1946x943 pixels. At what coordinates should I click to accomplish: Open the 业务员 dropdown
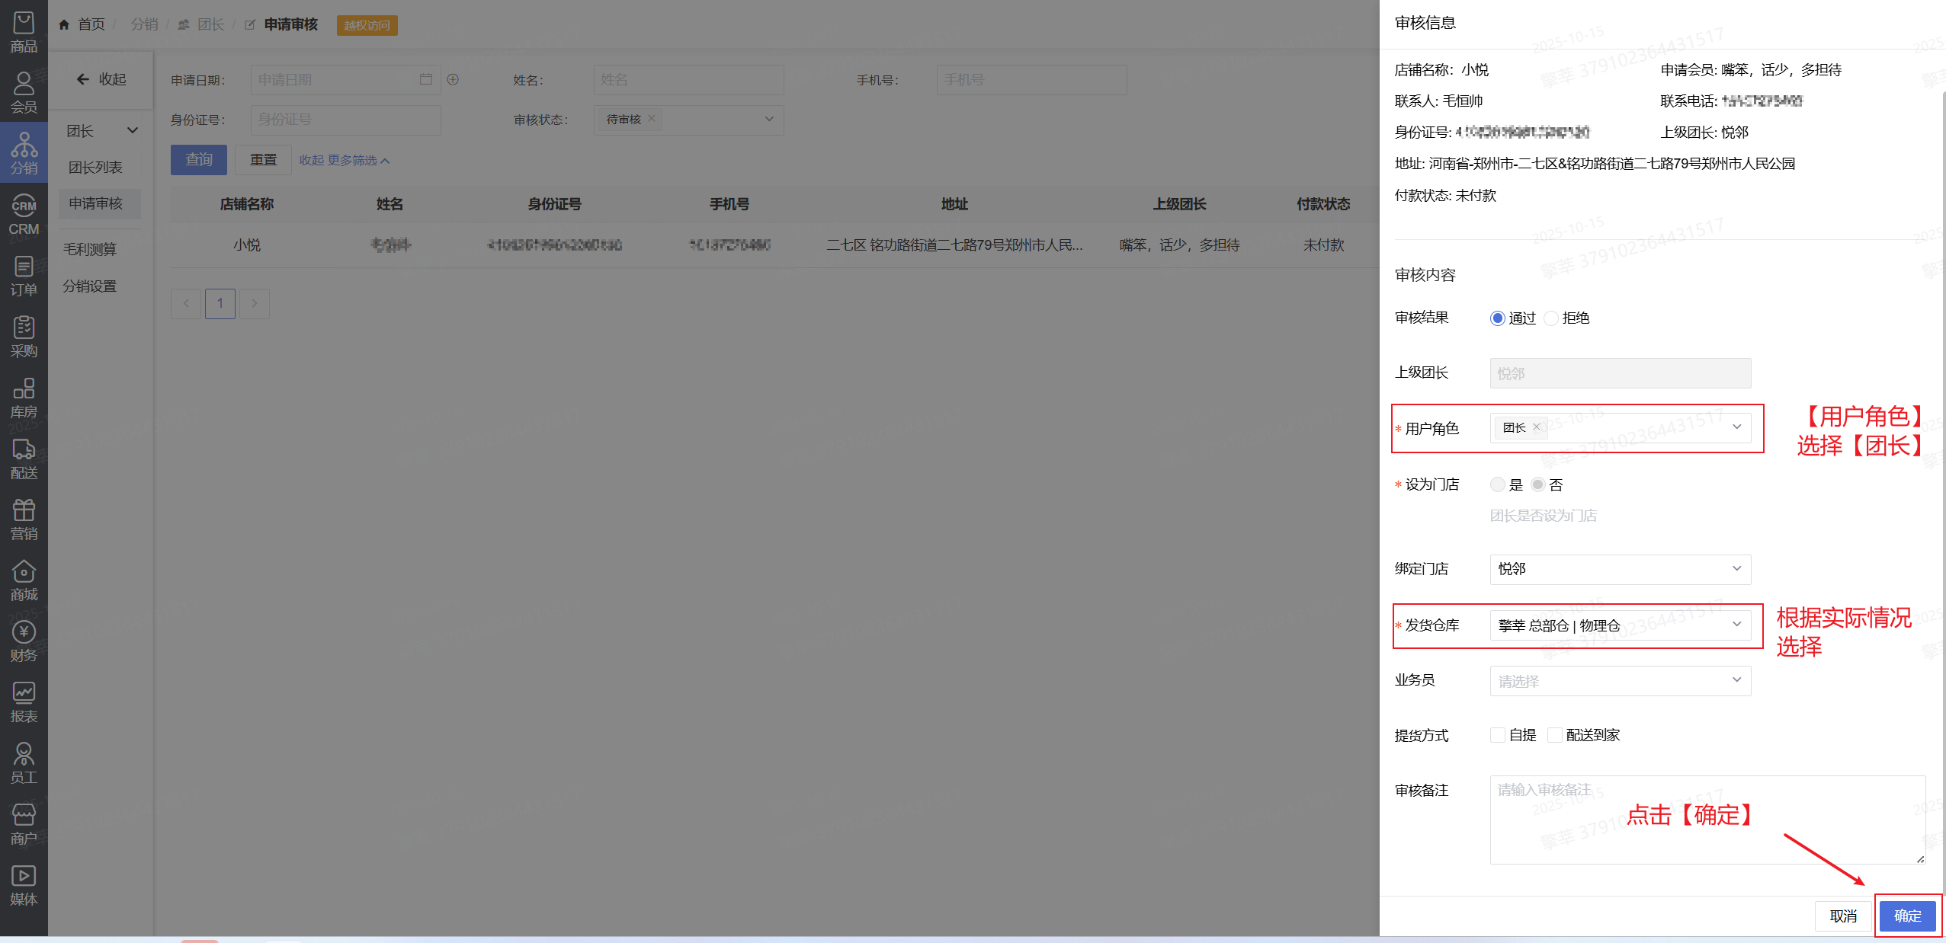(x=1620, y=680)
